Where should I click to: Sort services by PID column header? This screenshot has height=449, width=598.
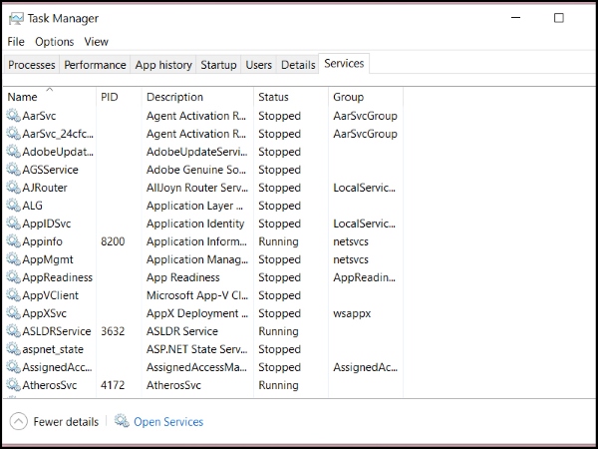[110, 97]
